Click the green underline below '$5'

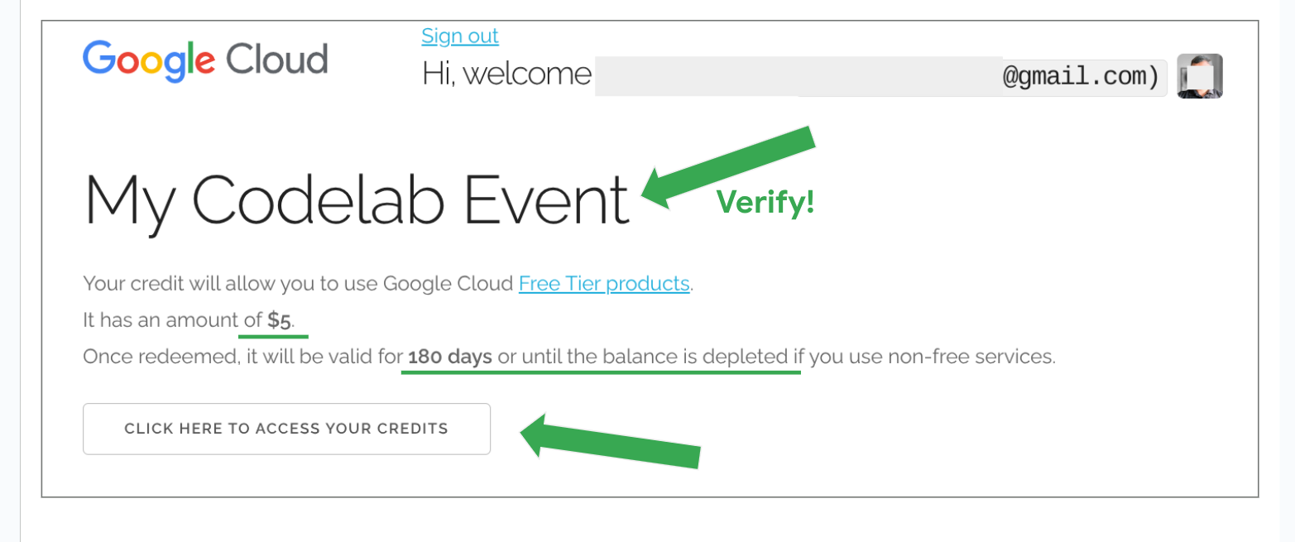point(273,334)
